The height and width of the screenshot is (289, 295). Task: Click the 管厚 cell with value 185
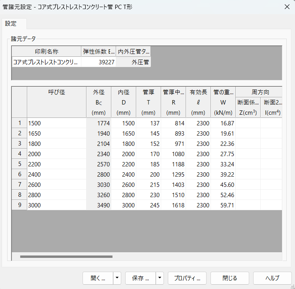tap(148, 164)
